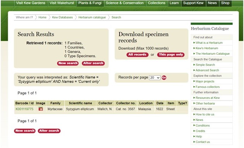Viewport: 244px width, 148px height.
Task: Go to Advanced Search
Action: tap(207, 70)
